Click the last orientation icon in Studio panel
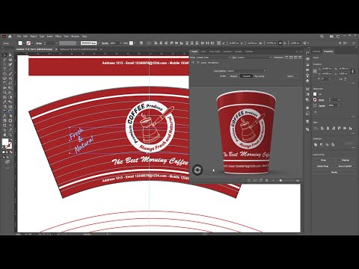The height and width of the screenshot is (269, 359). (300, 58)
